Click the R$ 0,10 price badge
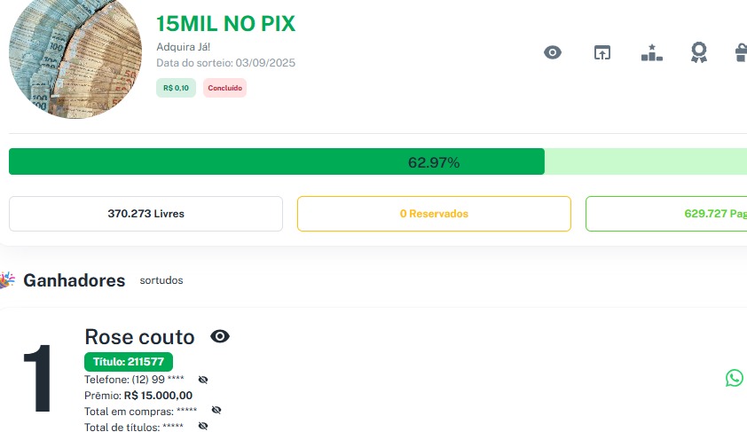The width and height of the screenshot is (747, 432). 176,88
